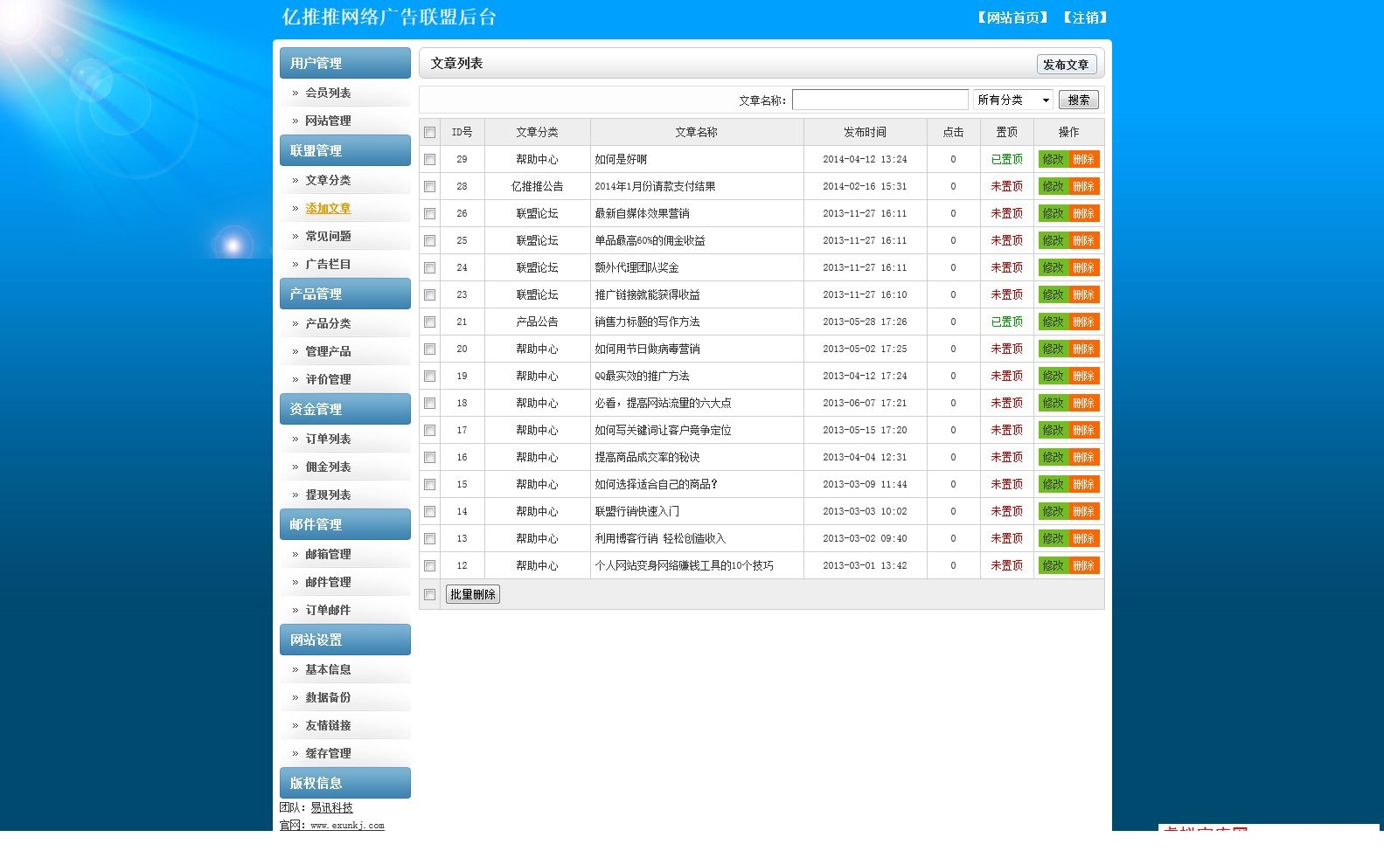Click the 网站设置 section header
Viewport: 1384px width, 851px height.
pos(345,640)
